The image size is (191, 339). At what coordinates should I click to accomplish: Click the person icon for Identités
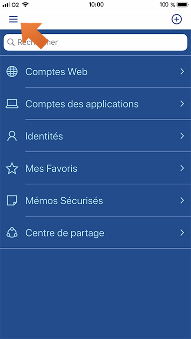(12, 136)
